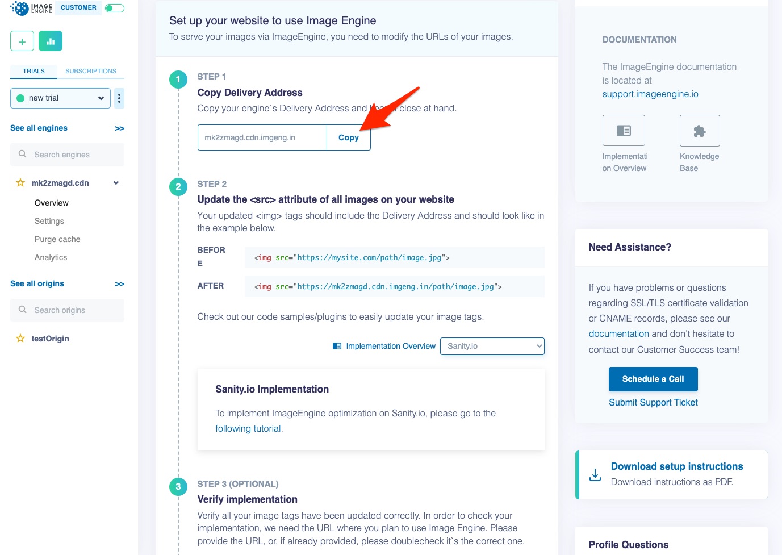782x555 pixels.
Task: Click the Implementation Overview documentation icon
Action: click(x=624, y=131)
